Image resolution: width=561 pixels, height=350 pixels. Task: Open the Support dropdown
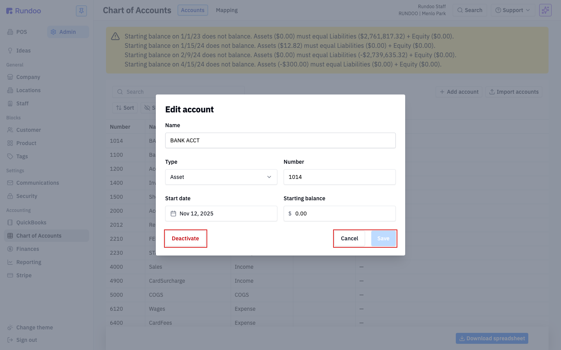tap(513, 10)
